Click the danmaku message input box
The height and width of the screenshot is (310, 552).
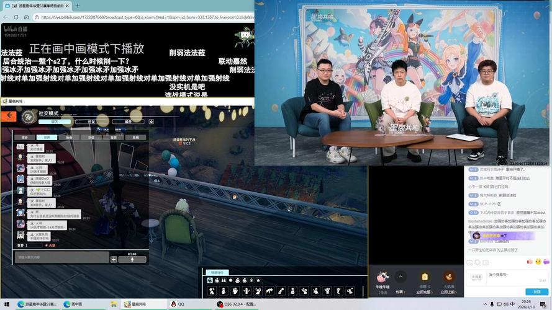506,276
